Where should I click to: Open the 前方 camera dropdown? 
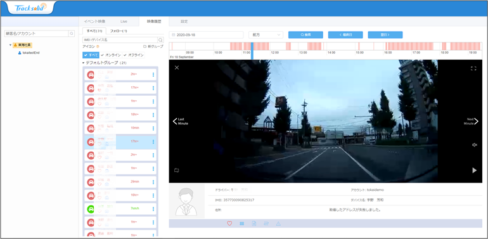pyautogui.click(x=266, y=35)
